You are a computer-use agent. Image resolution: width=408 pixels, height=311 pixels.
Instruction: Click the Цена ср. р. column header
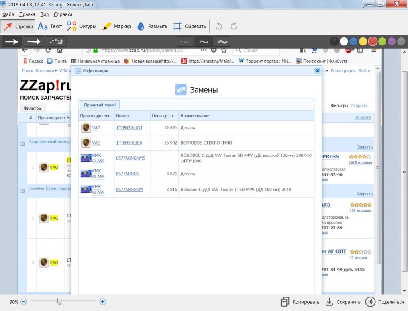click(165, 116)
